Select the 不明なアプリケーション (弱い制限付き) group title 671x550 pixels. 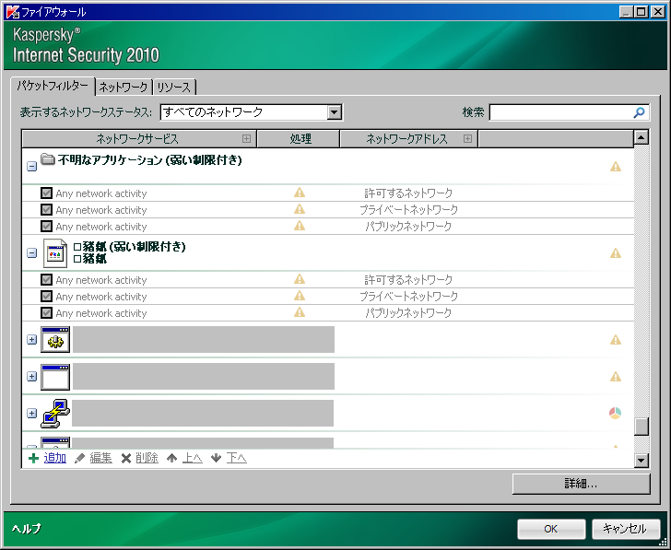point(149,160)
